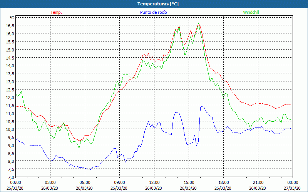Image resolution: width=308 pixels, height=192 pixels.
Task: Click the 15:00 time axis label
Action: pyautogui.click(x=189, y=183)
